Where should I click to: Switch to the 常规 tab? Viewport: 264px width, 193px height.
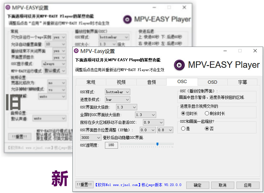coord(91,82)
